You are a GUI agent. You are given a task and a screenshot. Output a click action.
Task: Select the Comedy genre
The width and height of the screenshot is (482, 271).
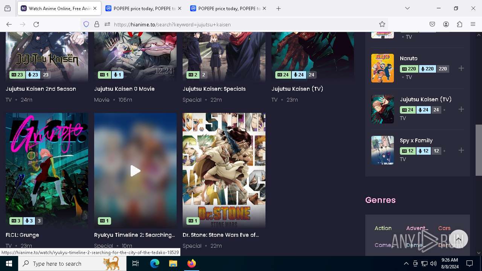(x=384, y=245)
